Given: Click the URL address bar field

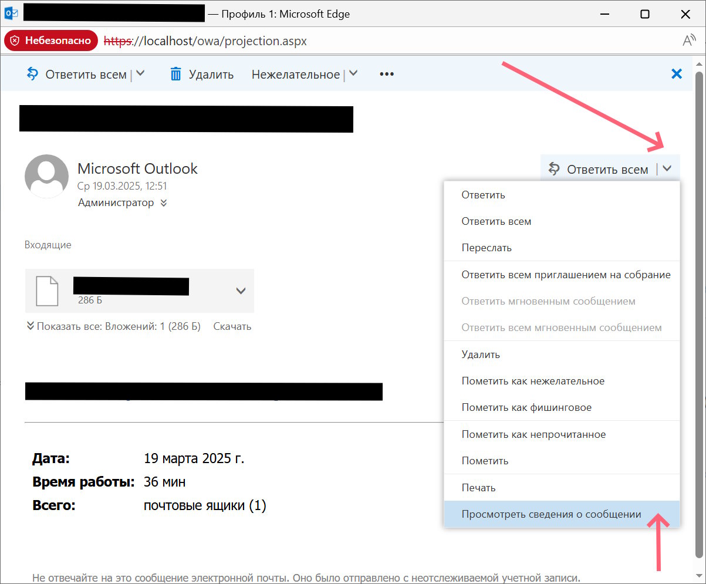Looking at the screenshot, I should [352, 41].
